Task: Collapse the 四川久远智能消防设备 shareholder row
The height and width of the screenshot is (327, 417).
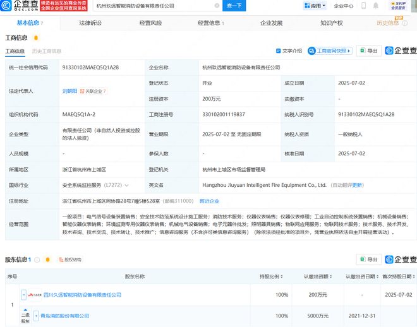Action: [23, 295]
